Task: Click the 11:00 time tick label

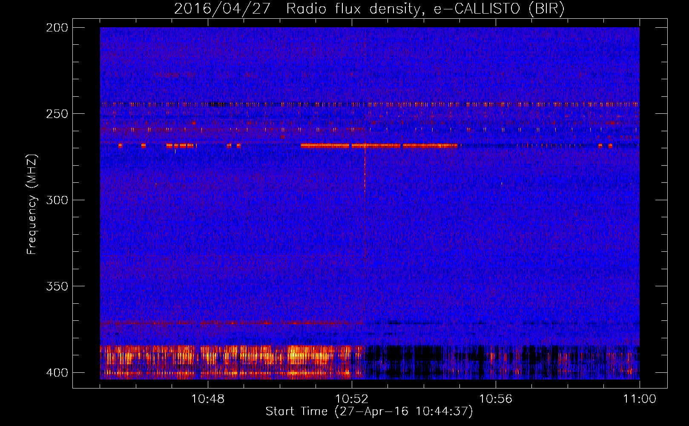Action: 640,399
